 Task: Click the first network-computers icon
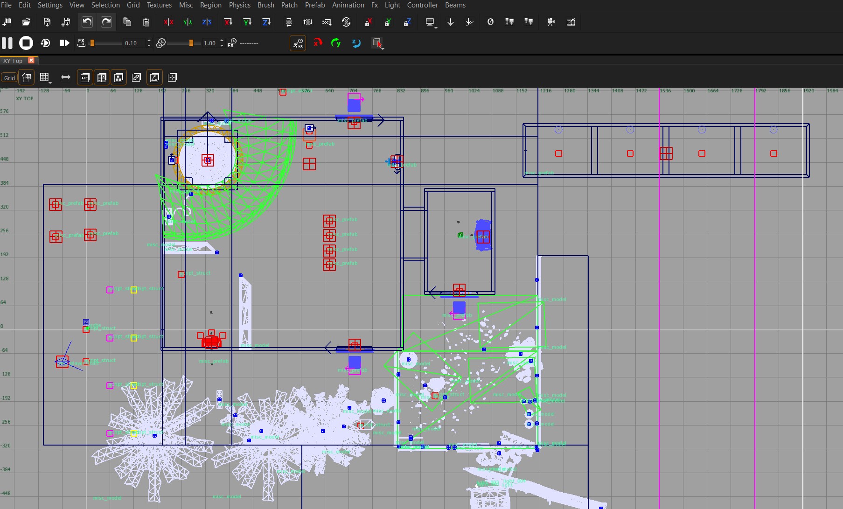tap(509, 22)
